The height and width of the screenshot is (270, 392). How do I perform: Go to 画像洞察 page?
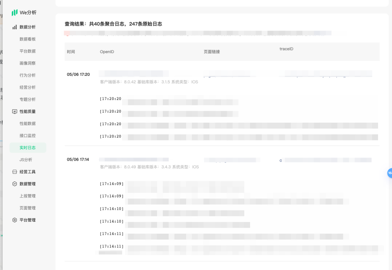pyautogui.click(x=28, y=63)
